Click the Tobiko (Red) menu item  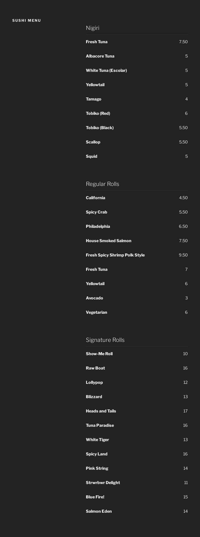pos(98,113)
